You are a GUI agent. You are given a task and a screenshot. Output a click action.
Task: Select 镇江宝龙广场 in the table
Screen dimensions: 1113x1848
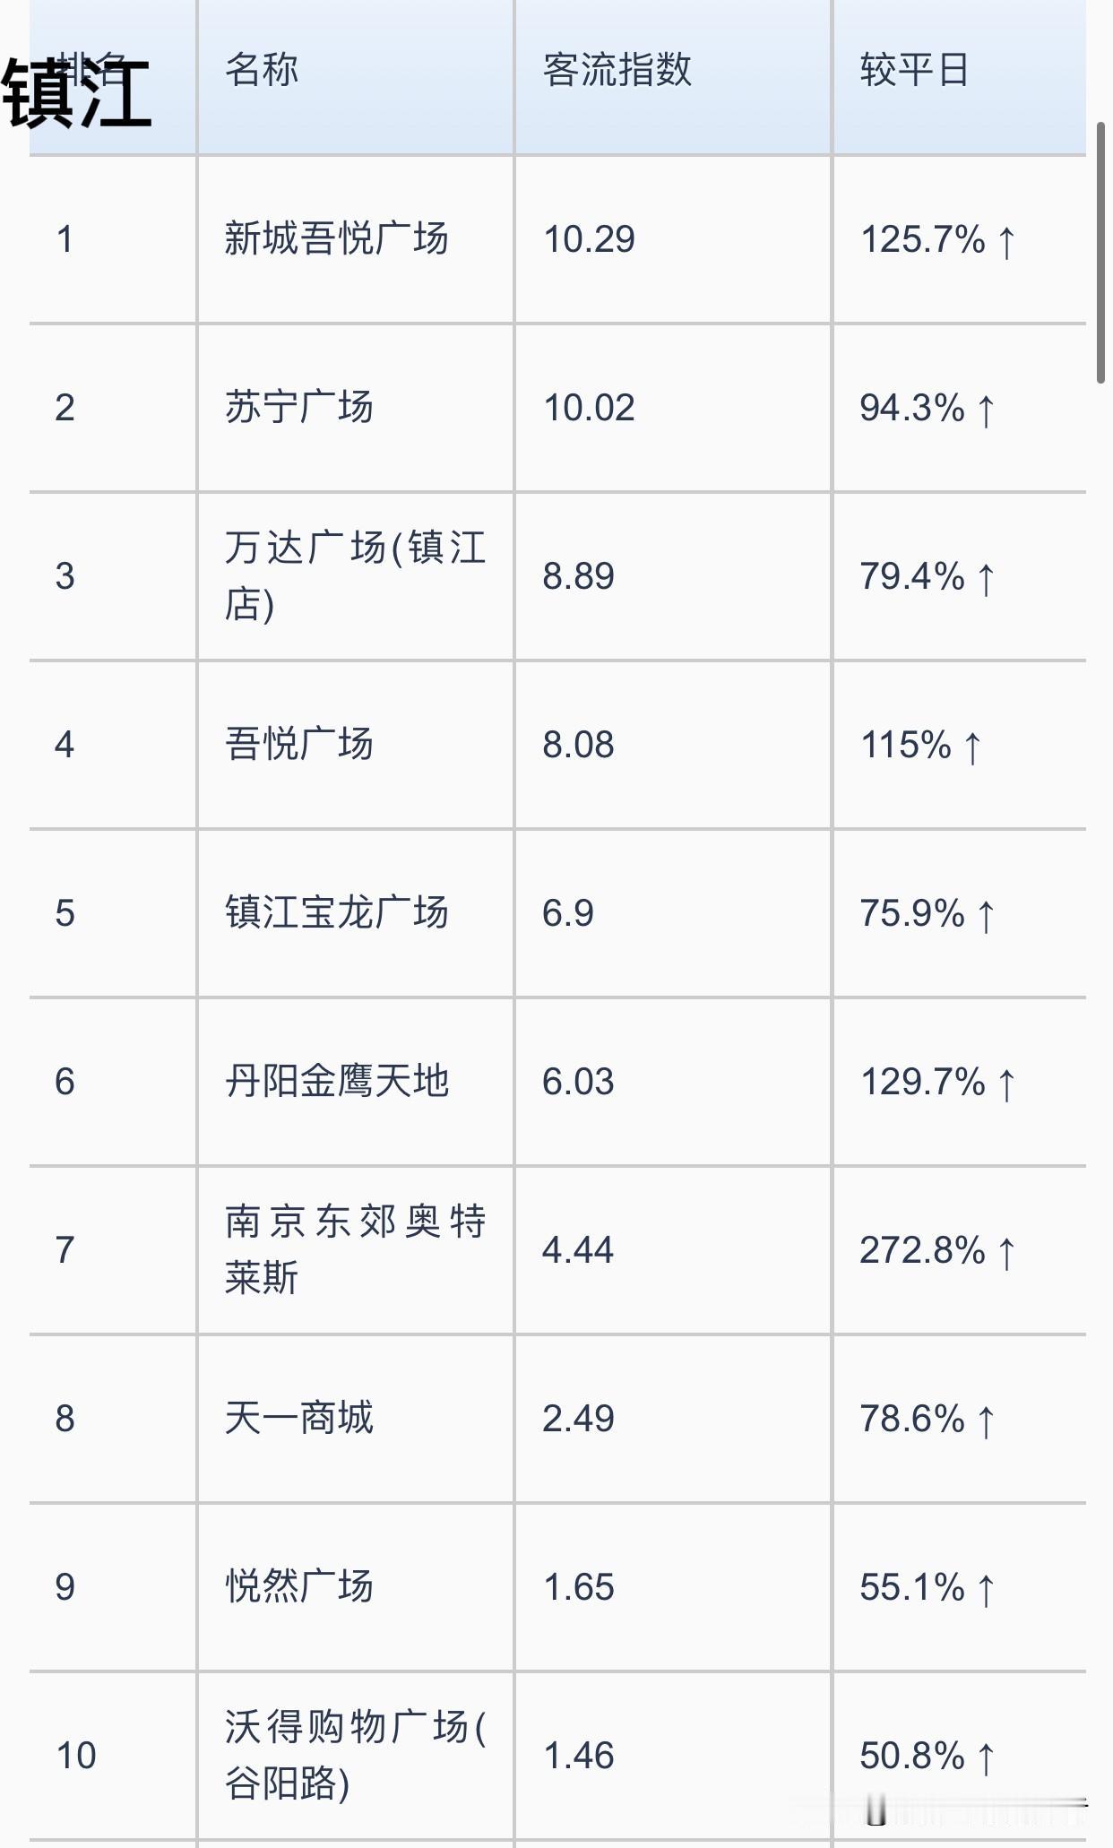click(336, 913)
